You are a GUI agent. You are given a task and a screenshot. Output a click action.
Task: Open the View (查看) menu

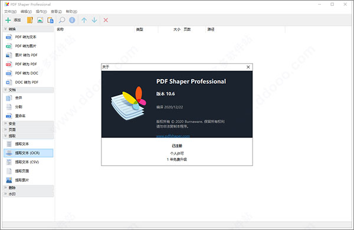click(x=56, y=11)
